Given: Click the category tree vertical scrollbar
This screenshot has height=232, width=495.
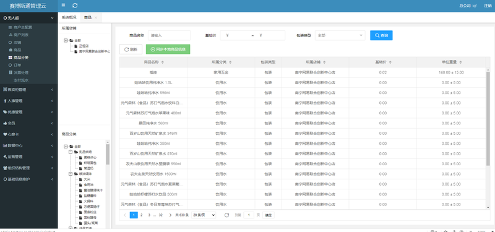Looking at the screenshot, I should tap(108, 155).
